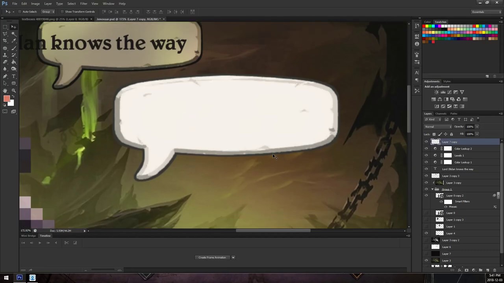The height and width of the screenshot is (283, 504).
Task: Hide the Layer 7 copy layer
Action: click(426, 142)
